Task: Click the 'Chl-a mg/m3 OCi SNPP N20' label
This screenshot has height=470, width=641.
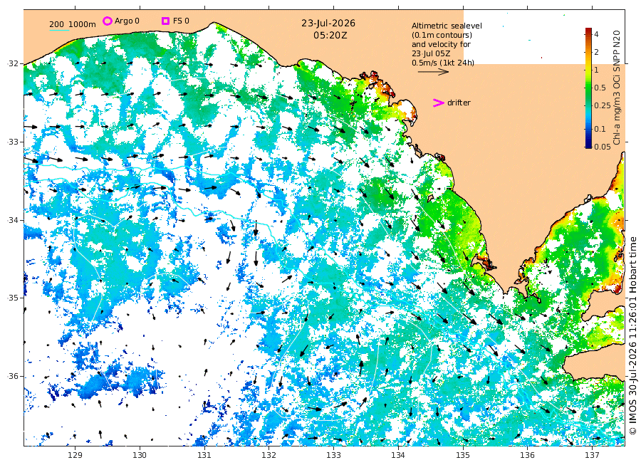Action: click(x=617, y=88)
